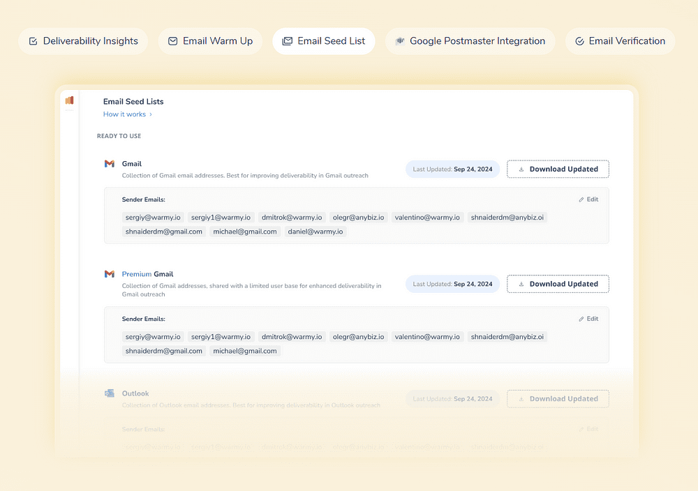Select daniel@warmy.io in the Gmail sender emails
The height and width of the screenshot is (491, 698).
[x=315, y=232]
